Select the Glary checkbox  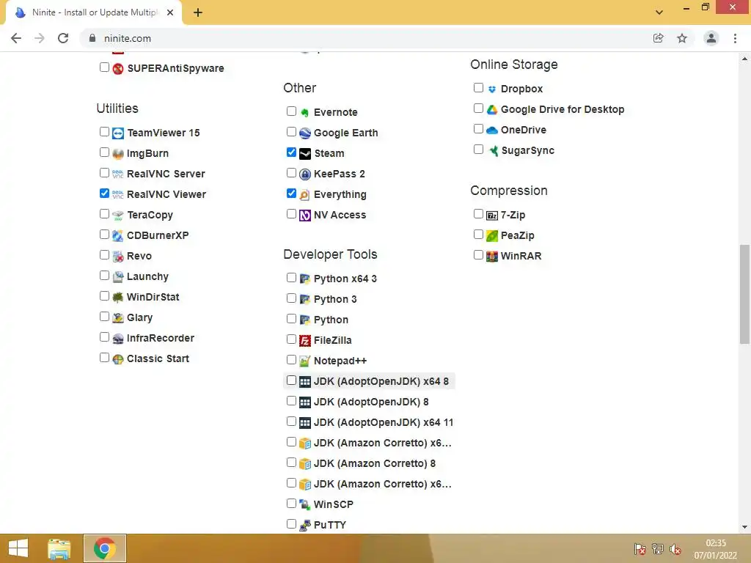(x=104, y=317)
